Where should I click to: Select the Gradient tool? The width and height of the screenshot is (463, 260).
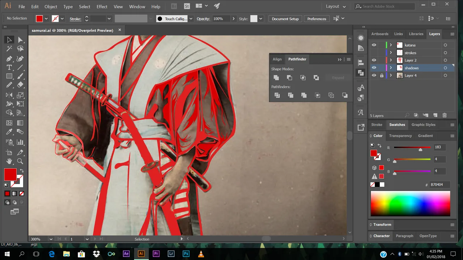pyautogui.click(x=20, y=123)
